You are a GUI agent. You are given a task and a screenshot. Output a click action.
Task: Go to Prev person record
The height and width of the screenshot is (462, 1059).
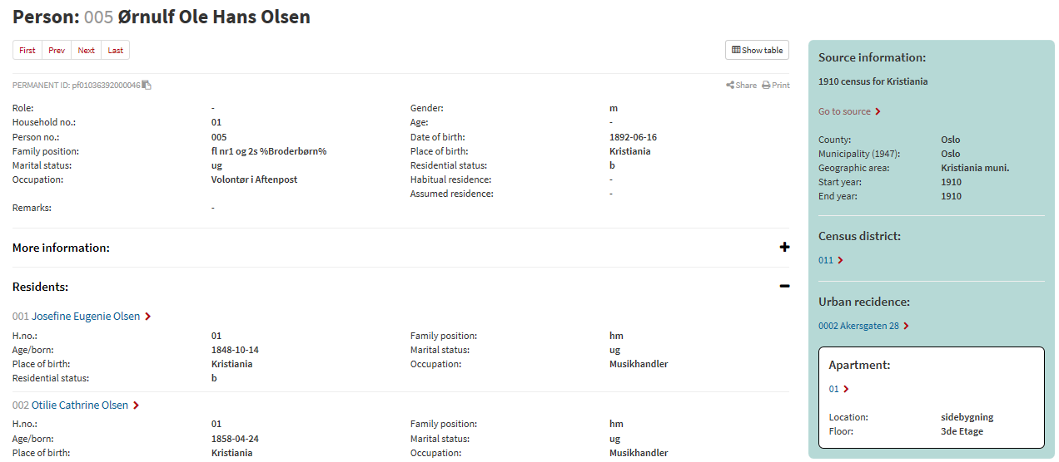[57, 51]
